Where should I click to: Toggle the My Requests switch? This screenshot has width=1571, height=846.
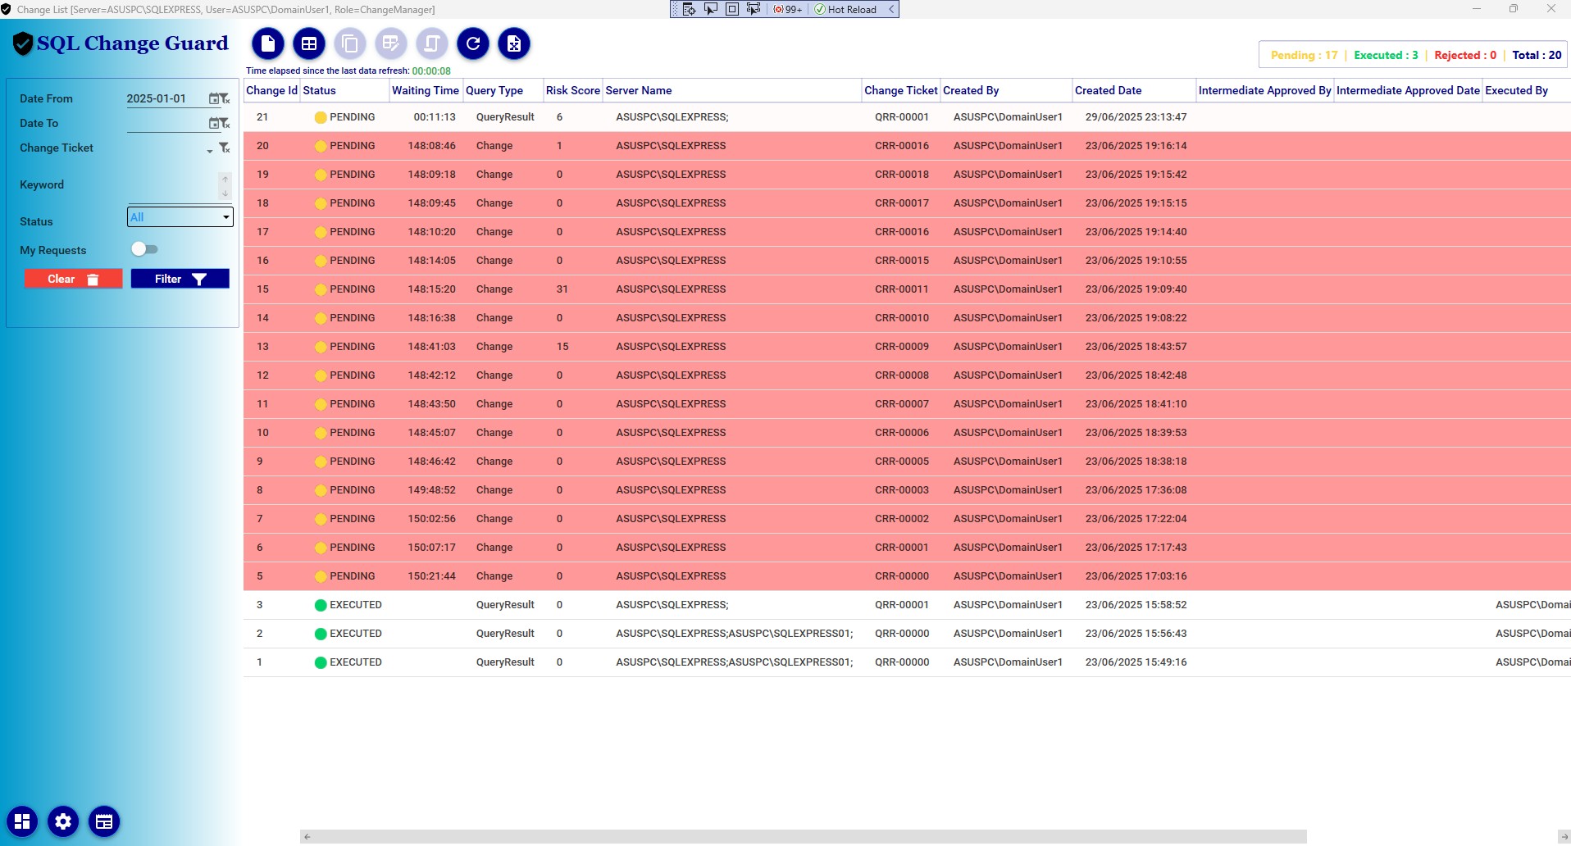[144, 249]
